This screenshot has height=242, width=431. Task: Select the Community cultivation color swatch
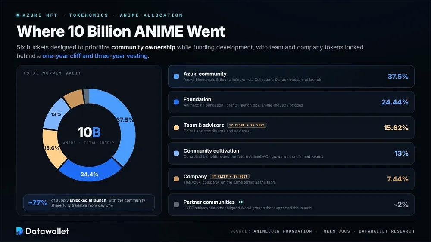coord(176,153)
